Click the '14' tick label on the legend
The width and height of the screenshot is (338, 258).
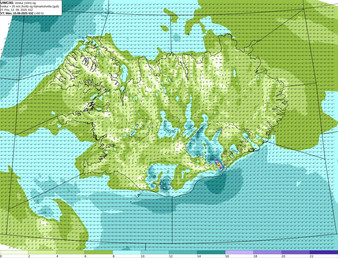point(199,256)
